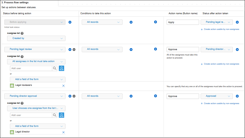This screenshot has height=138, width=245.
Task: Click search magnifier in Pending director approval section
Action: click(55, 115)
